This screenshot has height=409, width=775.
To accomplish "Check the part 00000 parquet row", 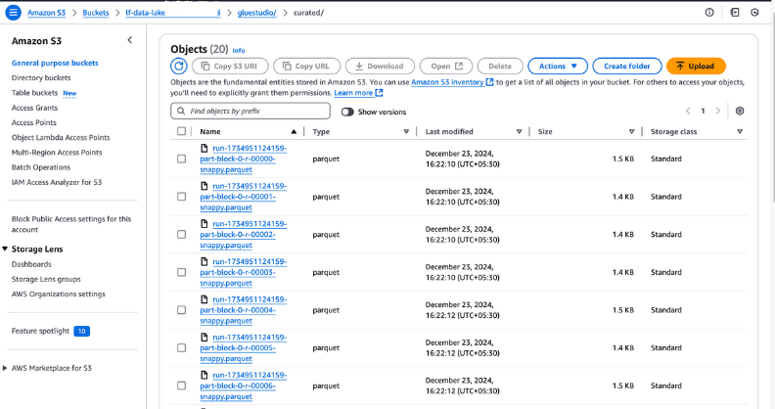I will [181, 159].
